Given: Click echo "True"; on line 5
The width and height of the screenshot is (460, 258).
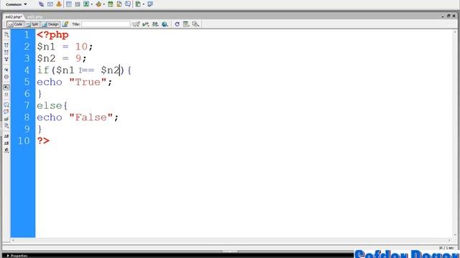Looking at the screenshot, I should pyautogui.click(x=75, y=82).
